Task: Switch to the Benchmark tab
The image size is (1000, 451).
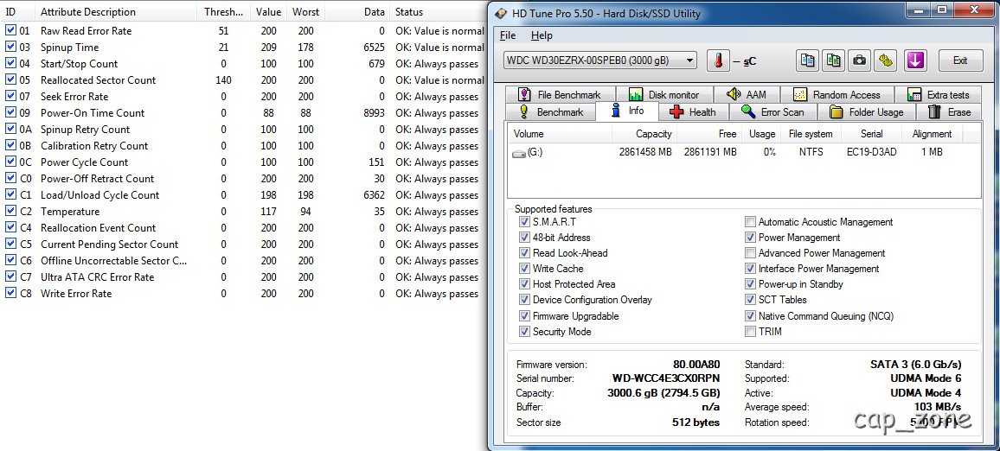Action: coord(552,112)
